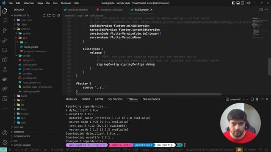Open local.properties in the file tree
This screenshot has width=271, height=152.
[x=32, y=82]
